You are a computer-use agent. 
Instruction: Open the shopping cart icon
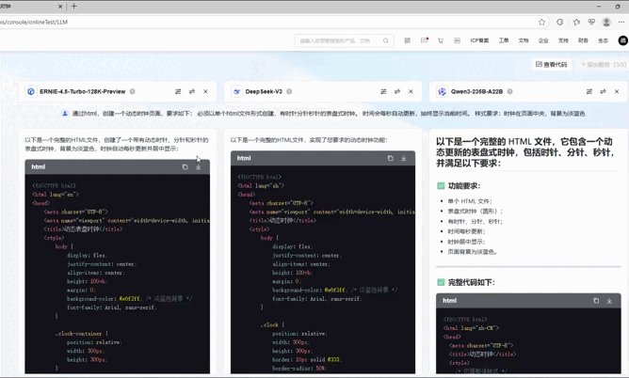[x=441, y=40]
